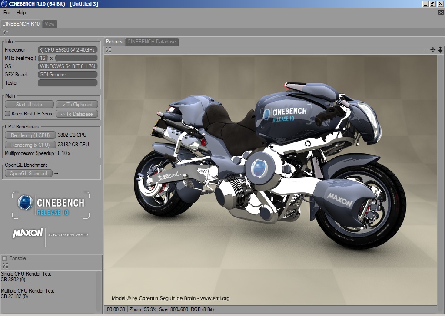Click the Multiprocessor Speedup: 6.10 x text
Image resolution: width=445 pixels, height=316 pixels.
click(37, 153)
